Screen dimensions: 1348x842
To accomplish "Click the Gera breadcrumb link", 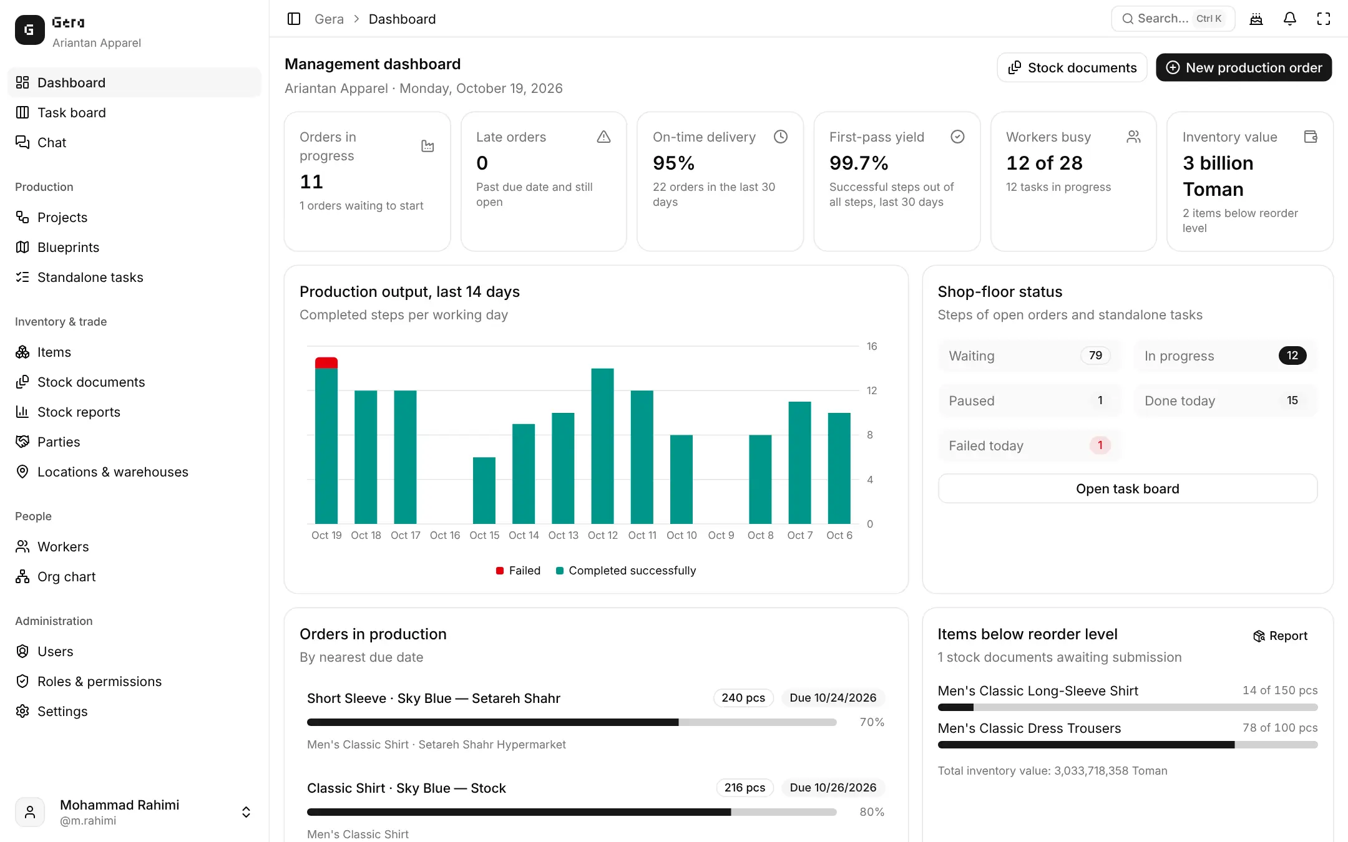I will pyautogui.click(x=329, y=19).
